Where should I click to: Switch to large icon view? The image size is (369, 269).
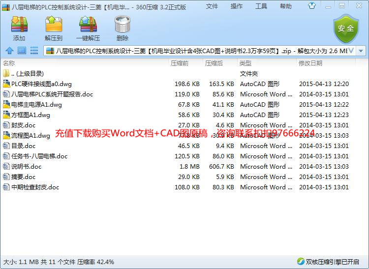pos(22,51)
